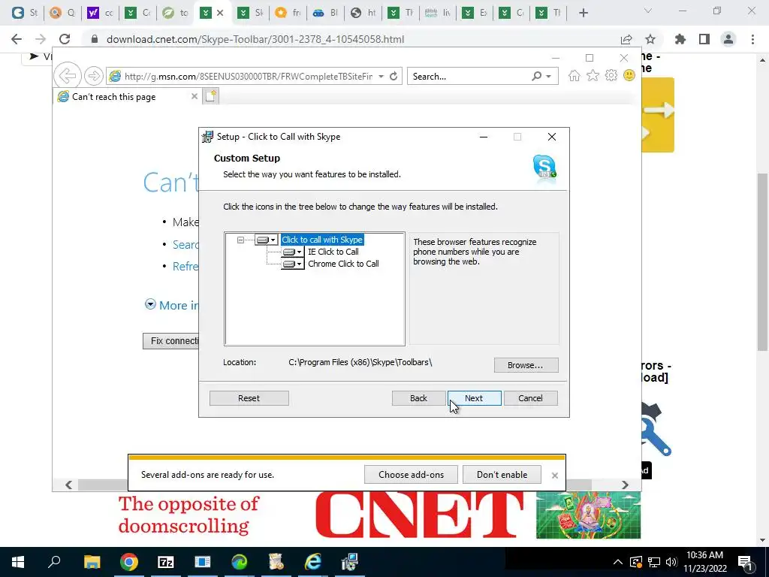The image size is (769, 577).
Task: Reset the custom setup features
Action: click(x=249, y=398)
